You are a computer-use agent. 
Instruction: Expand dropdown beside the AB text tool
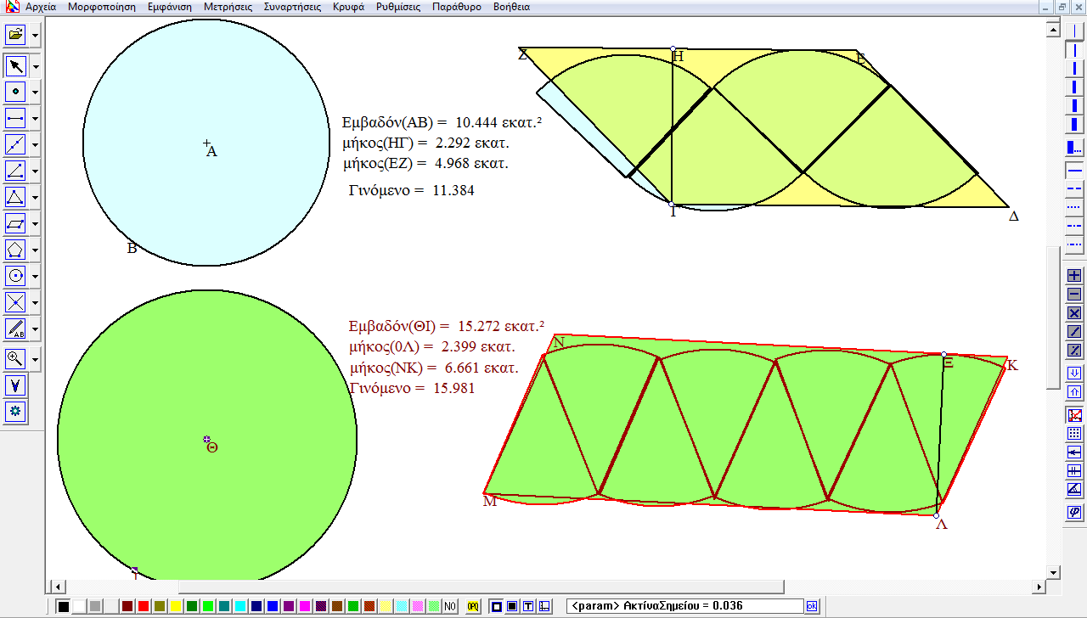35,329
